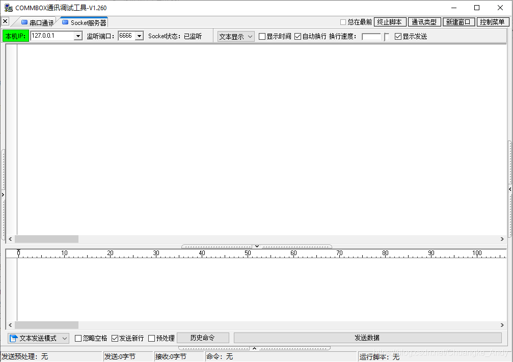Image resolution: width=513 pixels, height=362 pixels.
Task: Open the 文本显示 display mode dropdown
Action: coord(236,37)
